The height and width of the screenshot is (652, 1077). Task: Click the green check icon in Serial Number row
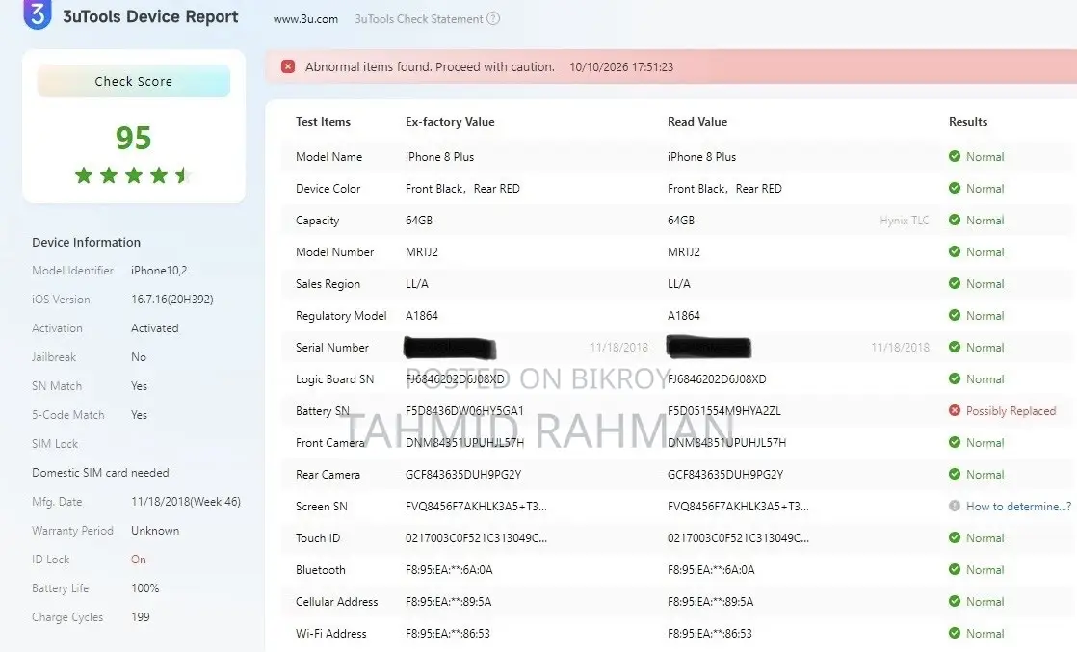click(x=954, y=347)
